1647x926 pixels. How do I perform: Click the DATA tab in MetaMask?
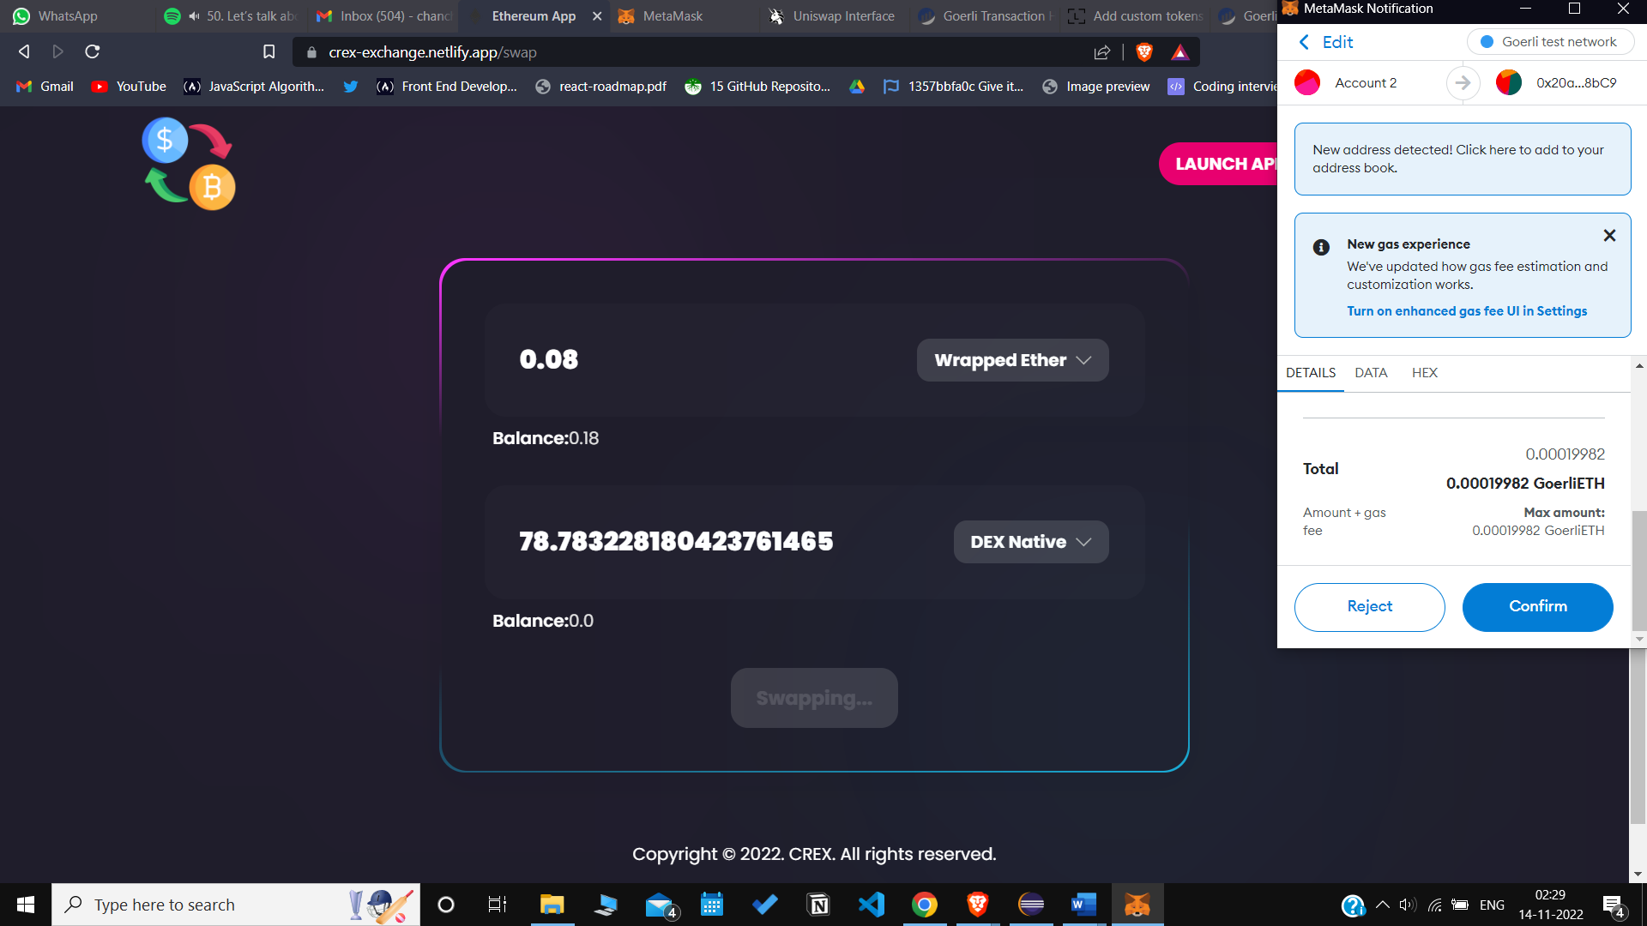click(1371, 372)
